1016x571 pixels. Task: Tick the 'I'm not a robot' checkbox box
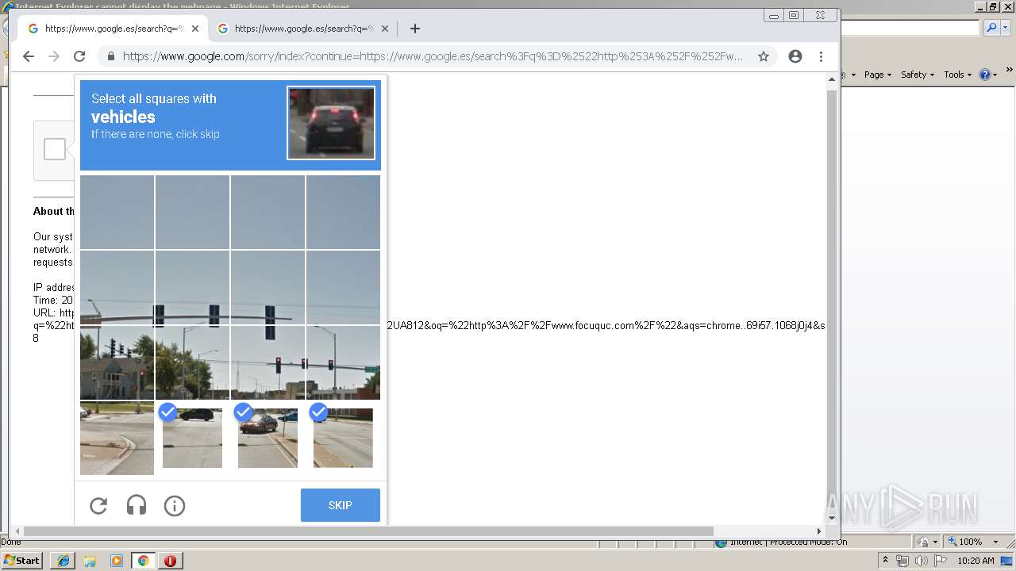coord(55,149)
